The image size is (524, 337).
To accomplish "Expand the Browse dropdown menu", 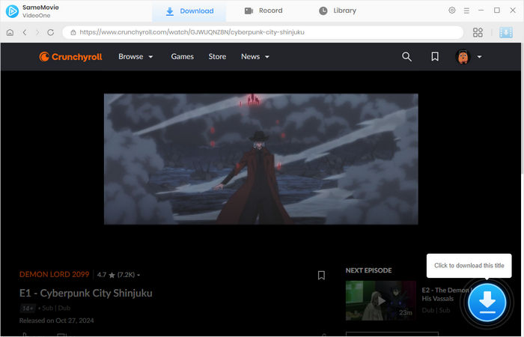I will (x=135, y=57).
